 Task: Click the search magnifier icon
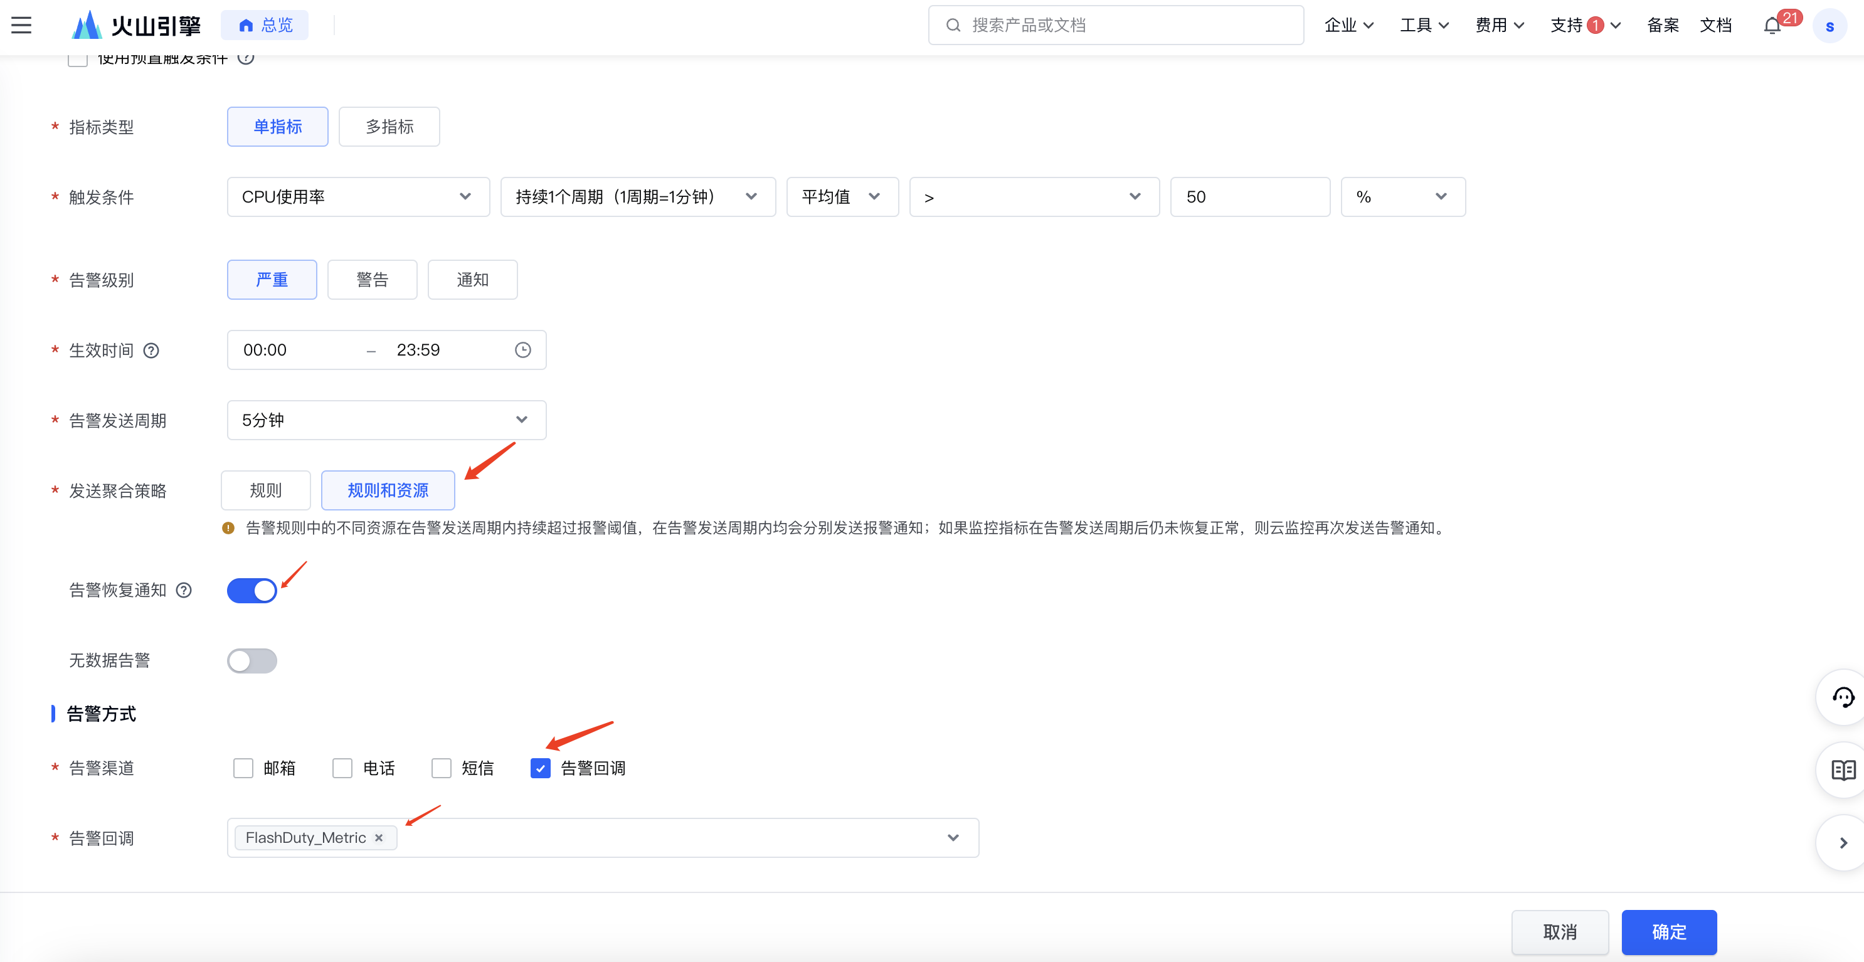coord(953,25)
